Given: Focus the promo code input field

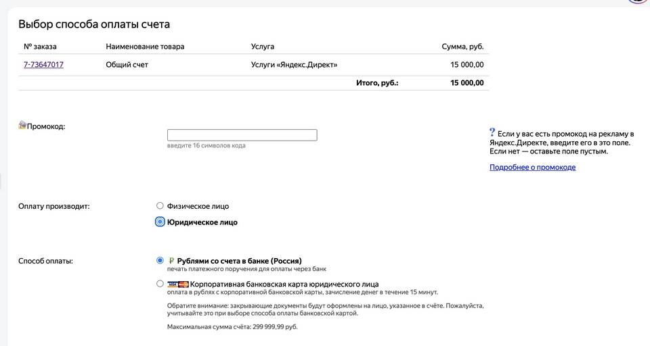Looking at the screenshot, I should (x=242, y=135).
